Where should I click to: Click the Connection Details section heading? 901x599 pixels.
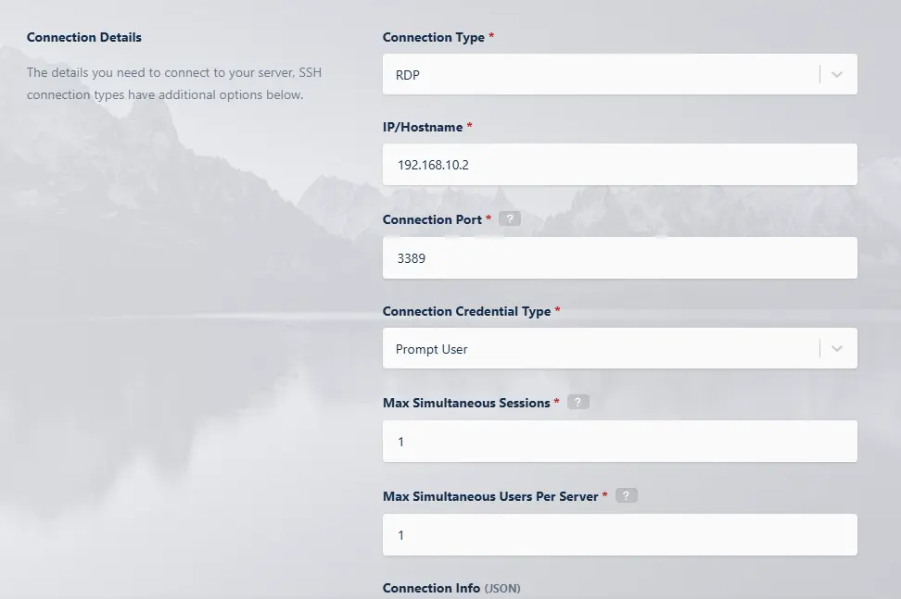[84, 38]
